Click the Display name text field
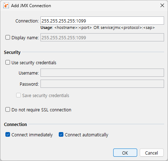This screenshot has width=168, height=161. (x=102, y=37)
